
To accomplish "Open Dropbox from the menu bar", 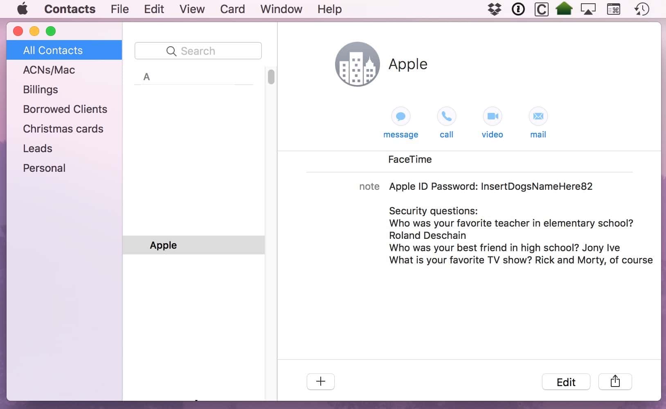I will (x=495, y=9).
